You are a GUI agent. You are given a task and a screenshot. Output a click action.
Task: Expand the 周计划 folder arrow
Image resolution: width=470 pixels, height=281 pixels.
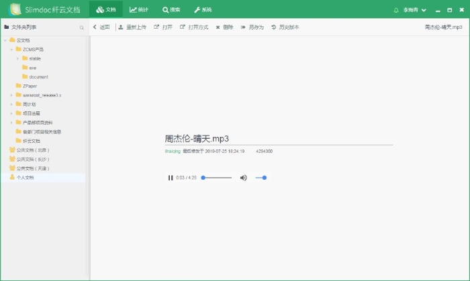click(11, 105)
